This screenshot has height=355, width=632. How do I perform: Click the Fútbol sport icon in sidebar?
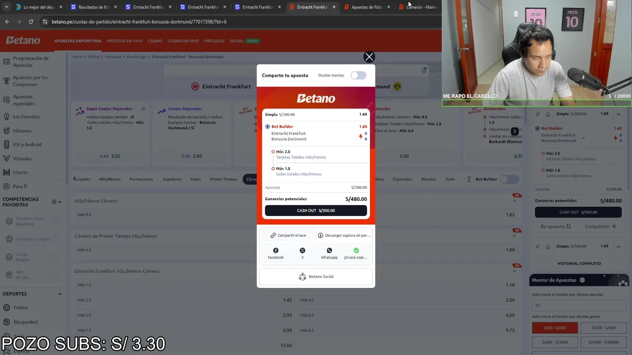coord(6,308)
